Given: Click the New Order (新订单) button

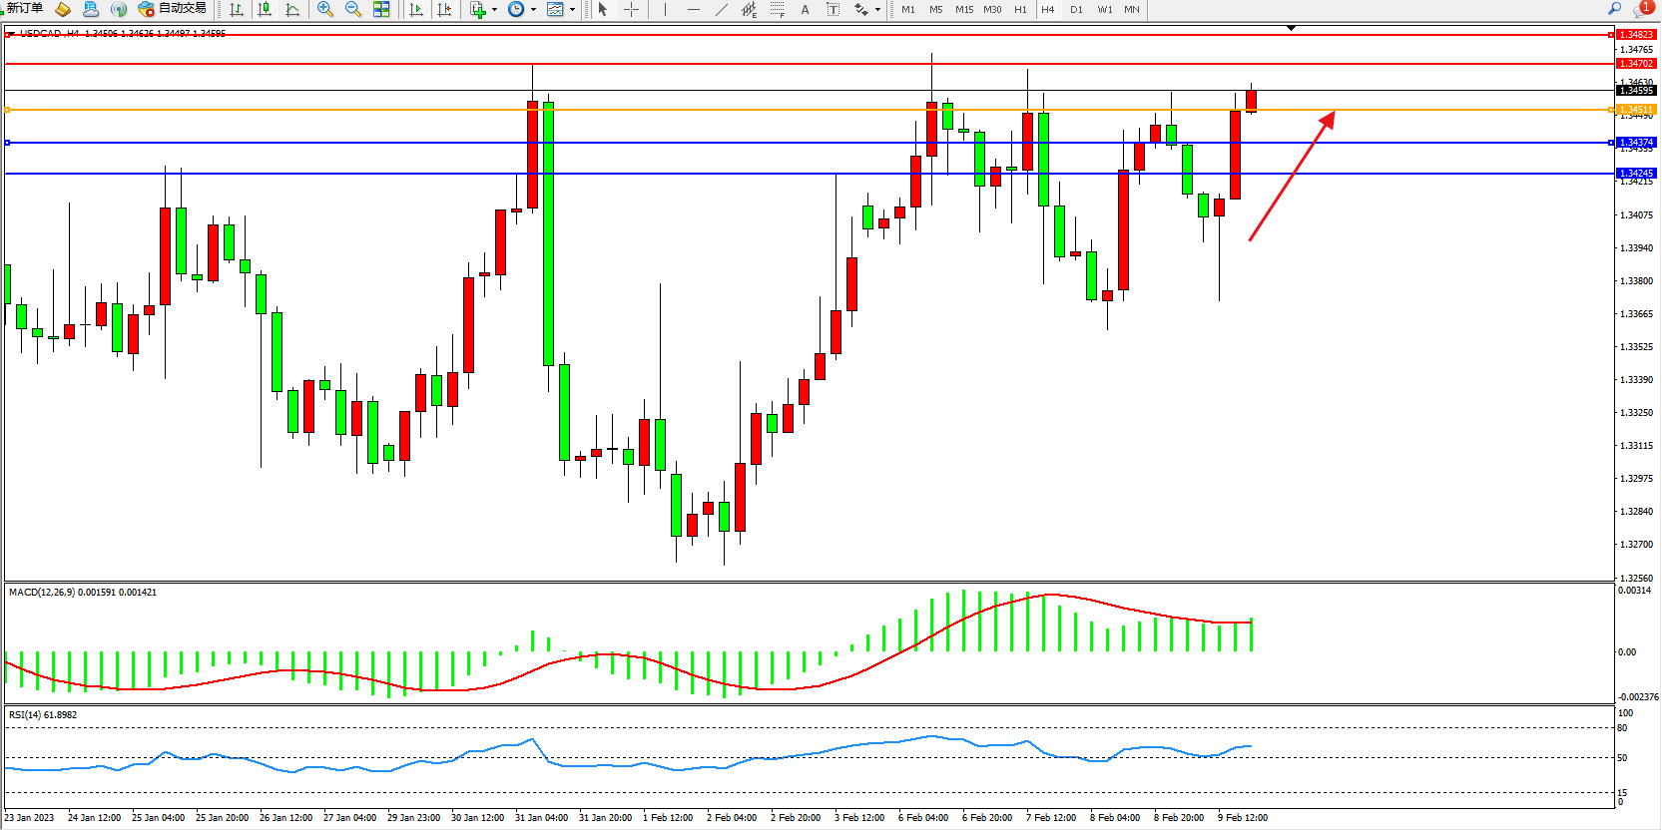Looking at the screenshot, I should click(x=24, y=9).
